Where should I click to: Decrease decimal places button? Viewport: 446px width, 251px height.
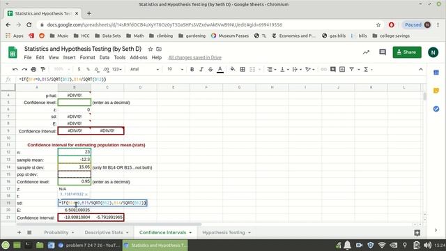click(97, 69)
